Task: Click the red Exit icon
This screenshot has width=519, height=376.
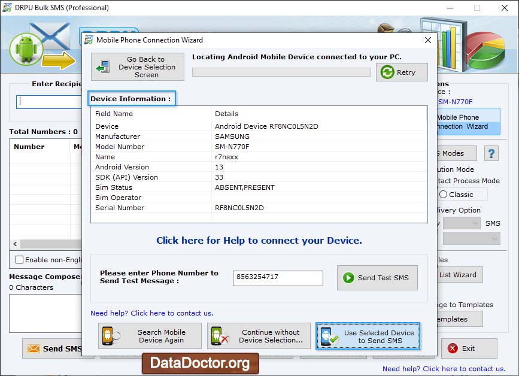Action: 453,348
